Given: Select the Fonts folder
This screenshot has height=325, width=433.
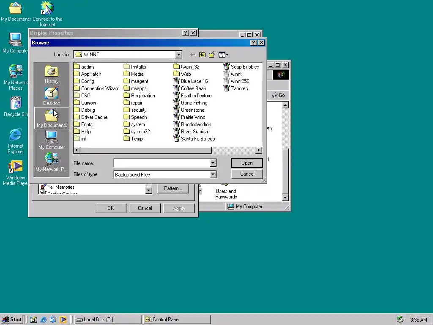Looking at the screenshot, I should (83, 124).
